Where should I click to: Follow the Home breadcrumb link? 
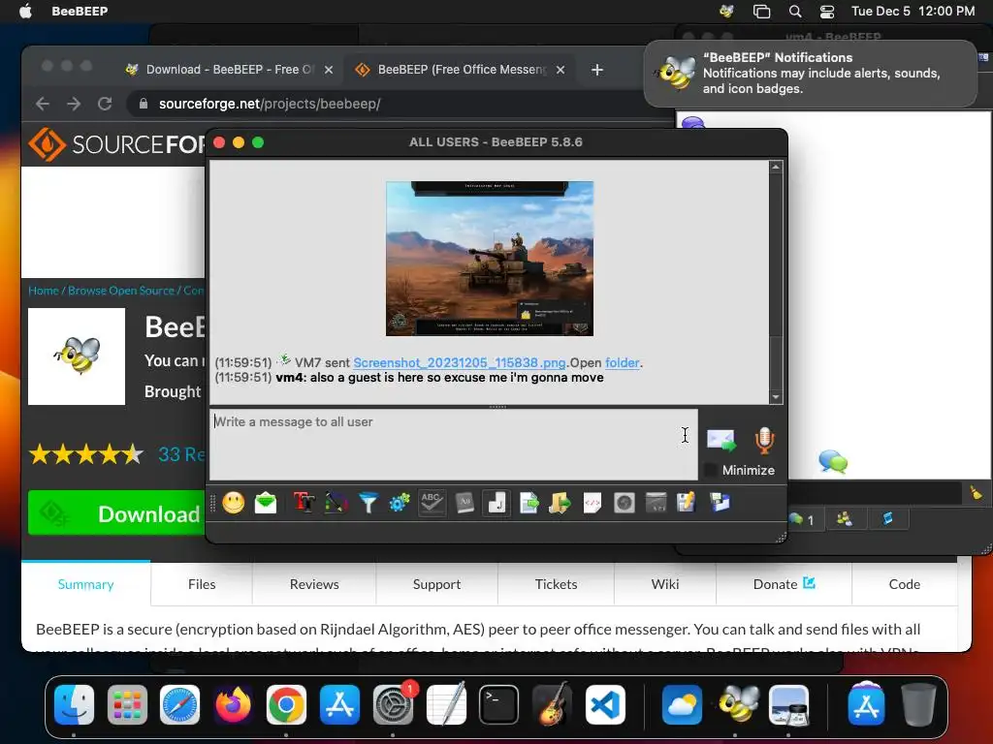coord(43,291)
